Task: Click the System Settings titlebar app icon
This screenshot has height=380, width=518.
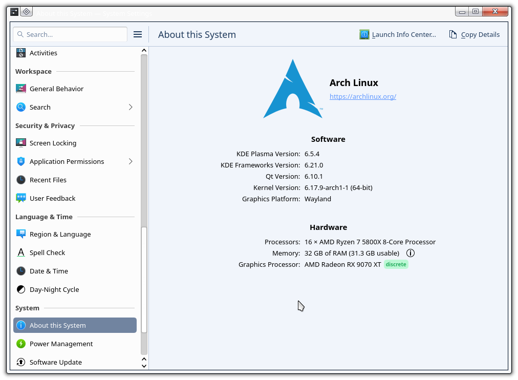Action: click(x=14, y=12)
